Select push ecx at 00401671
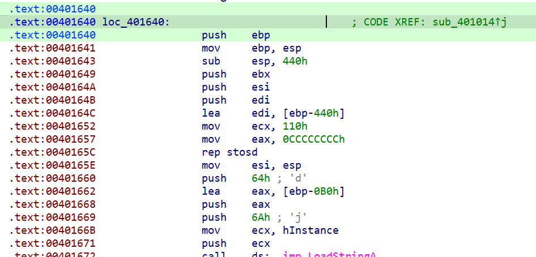Viewport: 536px width, 257px height. 236,243
